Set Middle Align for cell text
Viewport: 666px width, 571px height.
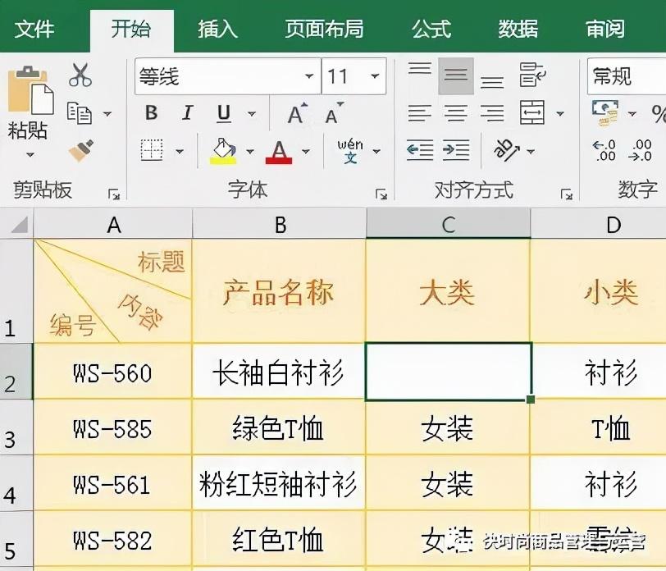456,76
